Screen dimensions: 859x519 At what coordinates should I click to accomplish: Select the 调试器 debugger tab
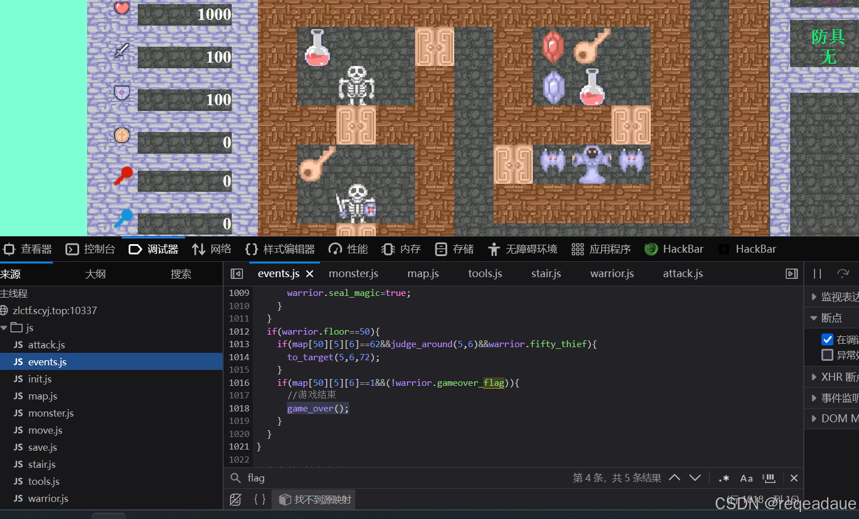point(153,249)
